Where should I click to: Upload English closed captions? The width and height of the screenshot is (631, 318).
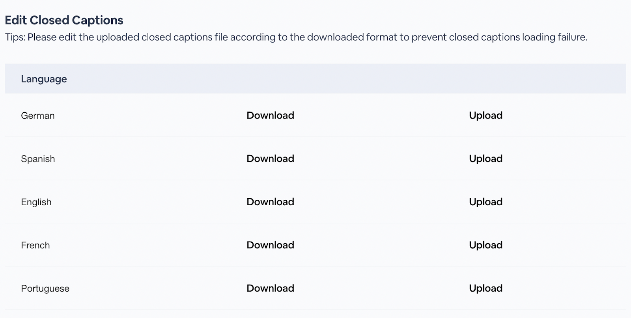(485, 202)
